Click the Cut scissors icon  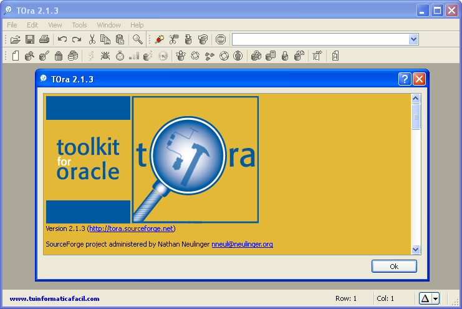[x=92, y=39]
